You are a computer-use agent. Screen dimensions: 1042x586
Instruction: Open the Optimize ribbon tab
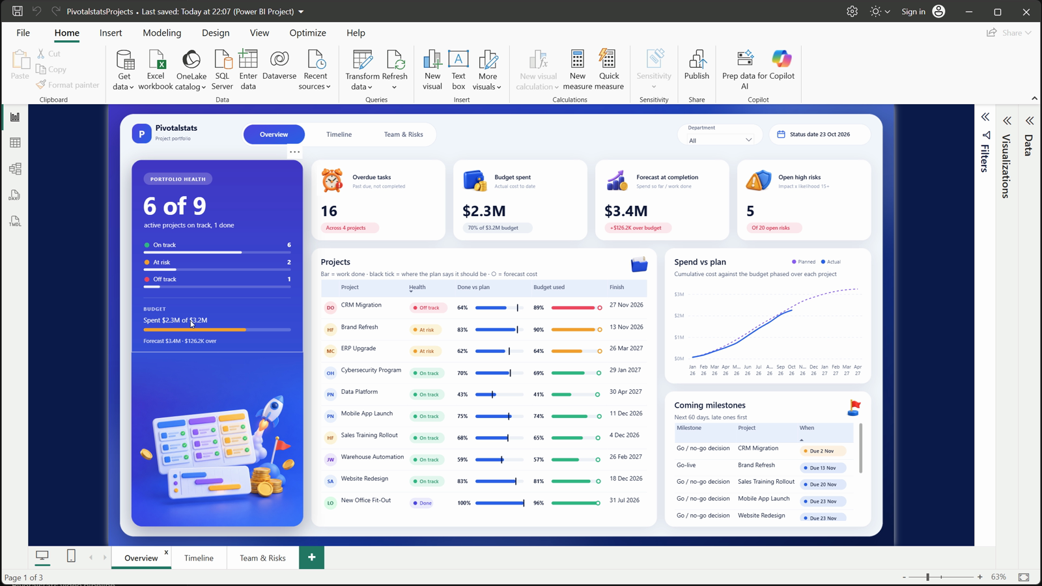(307, 33)
